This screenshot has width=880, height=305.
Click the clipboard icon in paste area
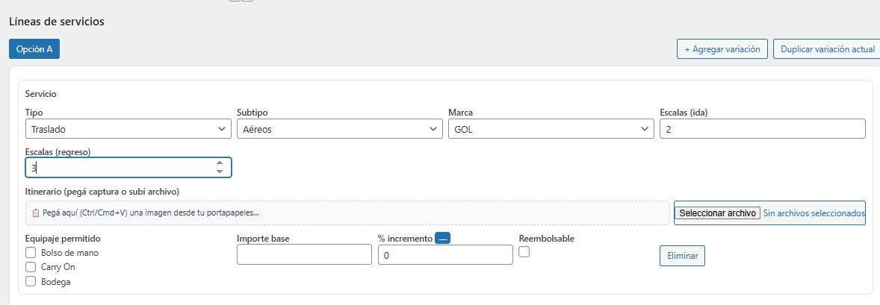[x=36, y=213]
